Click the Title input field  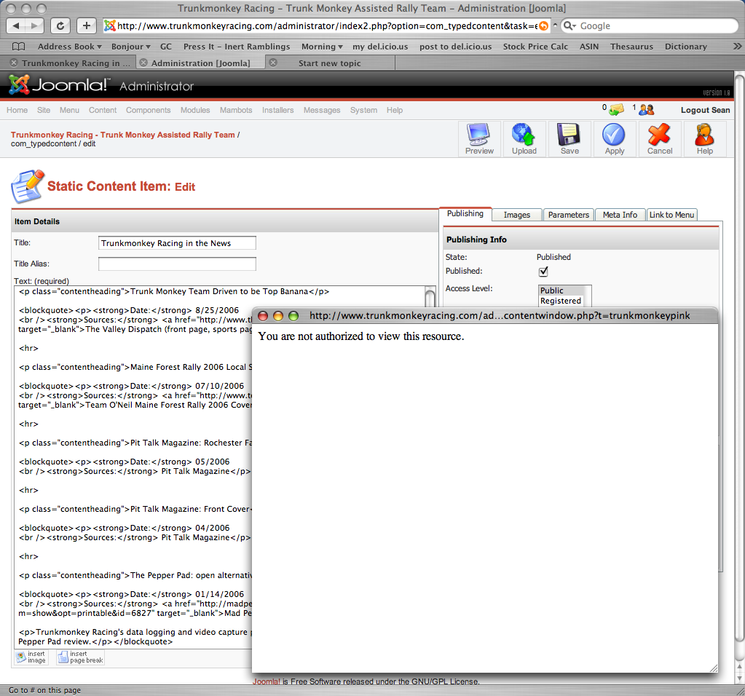pyautogui.click(x=177, y=242)
